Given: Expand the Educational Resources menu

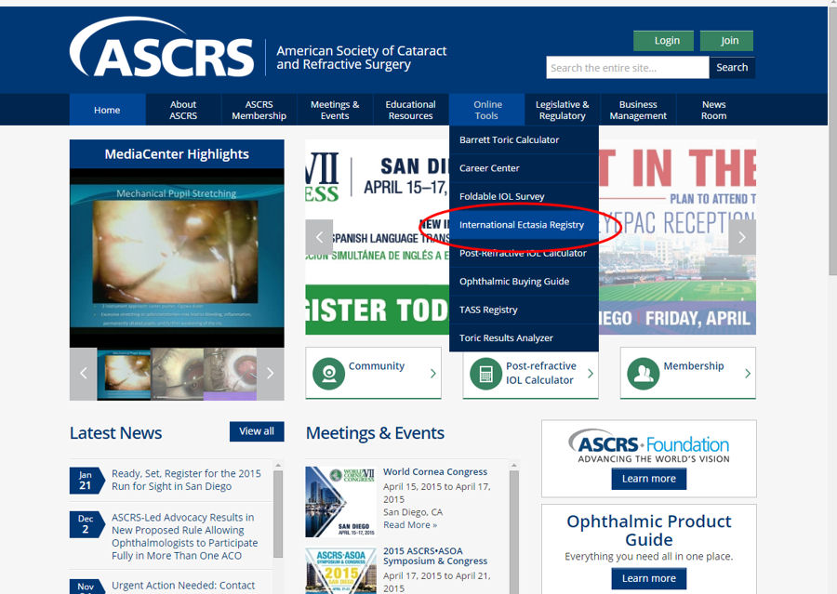Looking at the screenshot, I should click(410, 110).
